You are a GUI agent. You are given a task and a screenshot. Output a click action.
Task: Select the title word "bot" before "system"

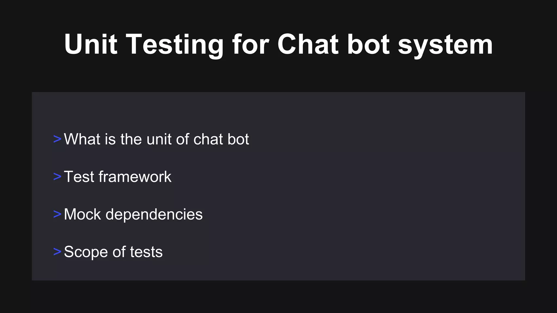click(369, 44)
